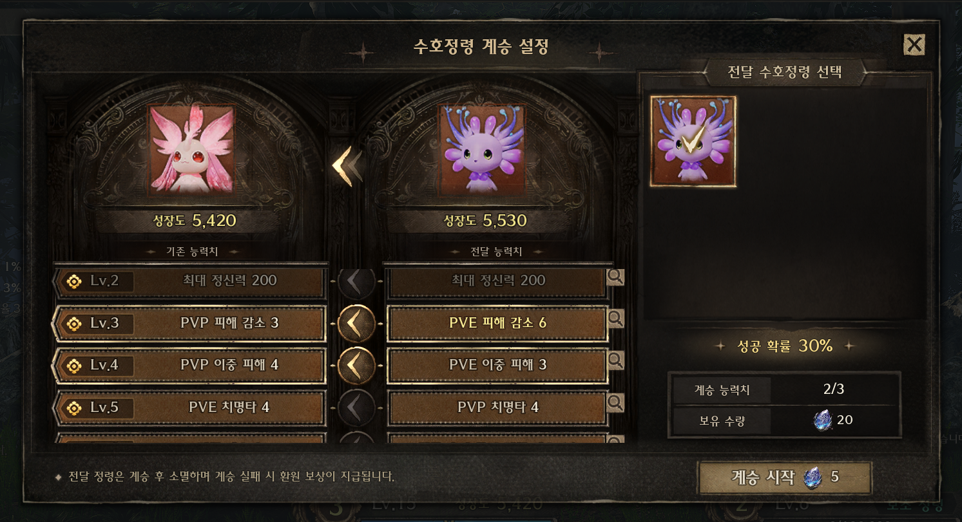This screenshot has height=522, width=962.
Task: Toggle transfer arrow for Lv.4 PVP 이중 피해
Action: coord(356,365)
